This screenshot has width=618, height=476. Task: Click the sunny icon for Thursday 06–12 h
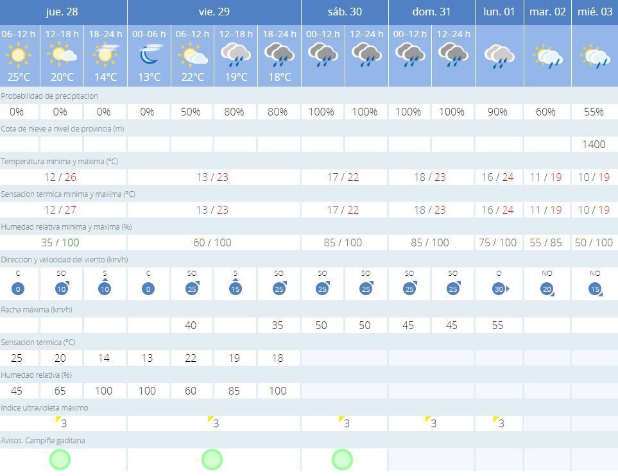(x=18, y=56)
